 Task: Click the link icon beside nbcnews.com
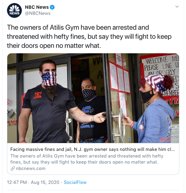(13, 168)
